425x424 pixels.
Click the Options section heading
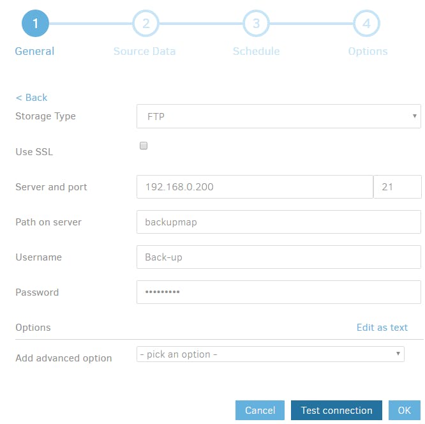pyautogui.click(x=33, y=328)
